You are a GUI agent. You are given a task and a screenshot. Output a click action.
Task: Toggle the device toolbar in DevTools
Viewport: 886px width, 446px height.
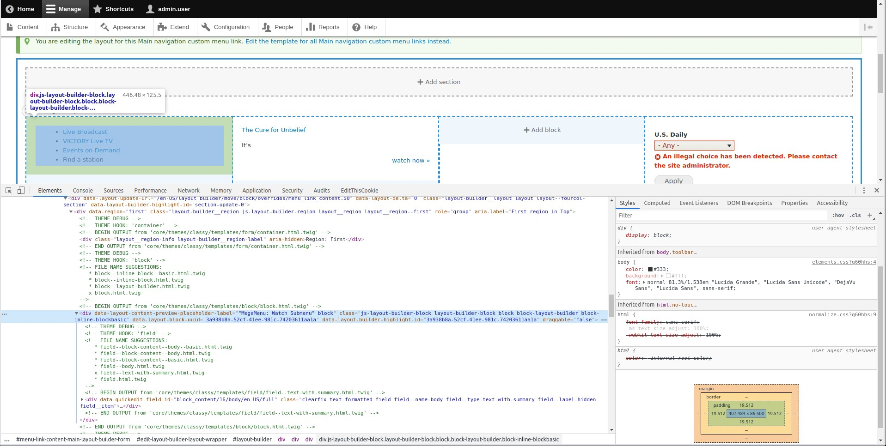21,190
